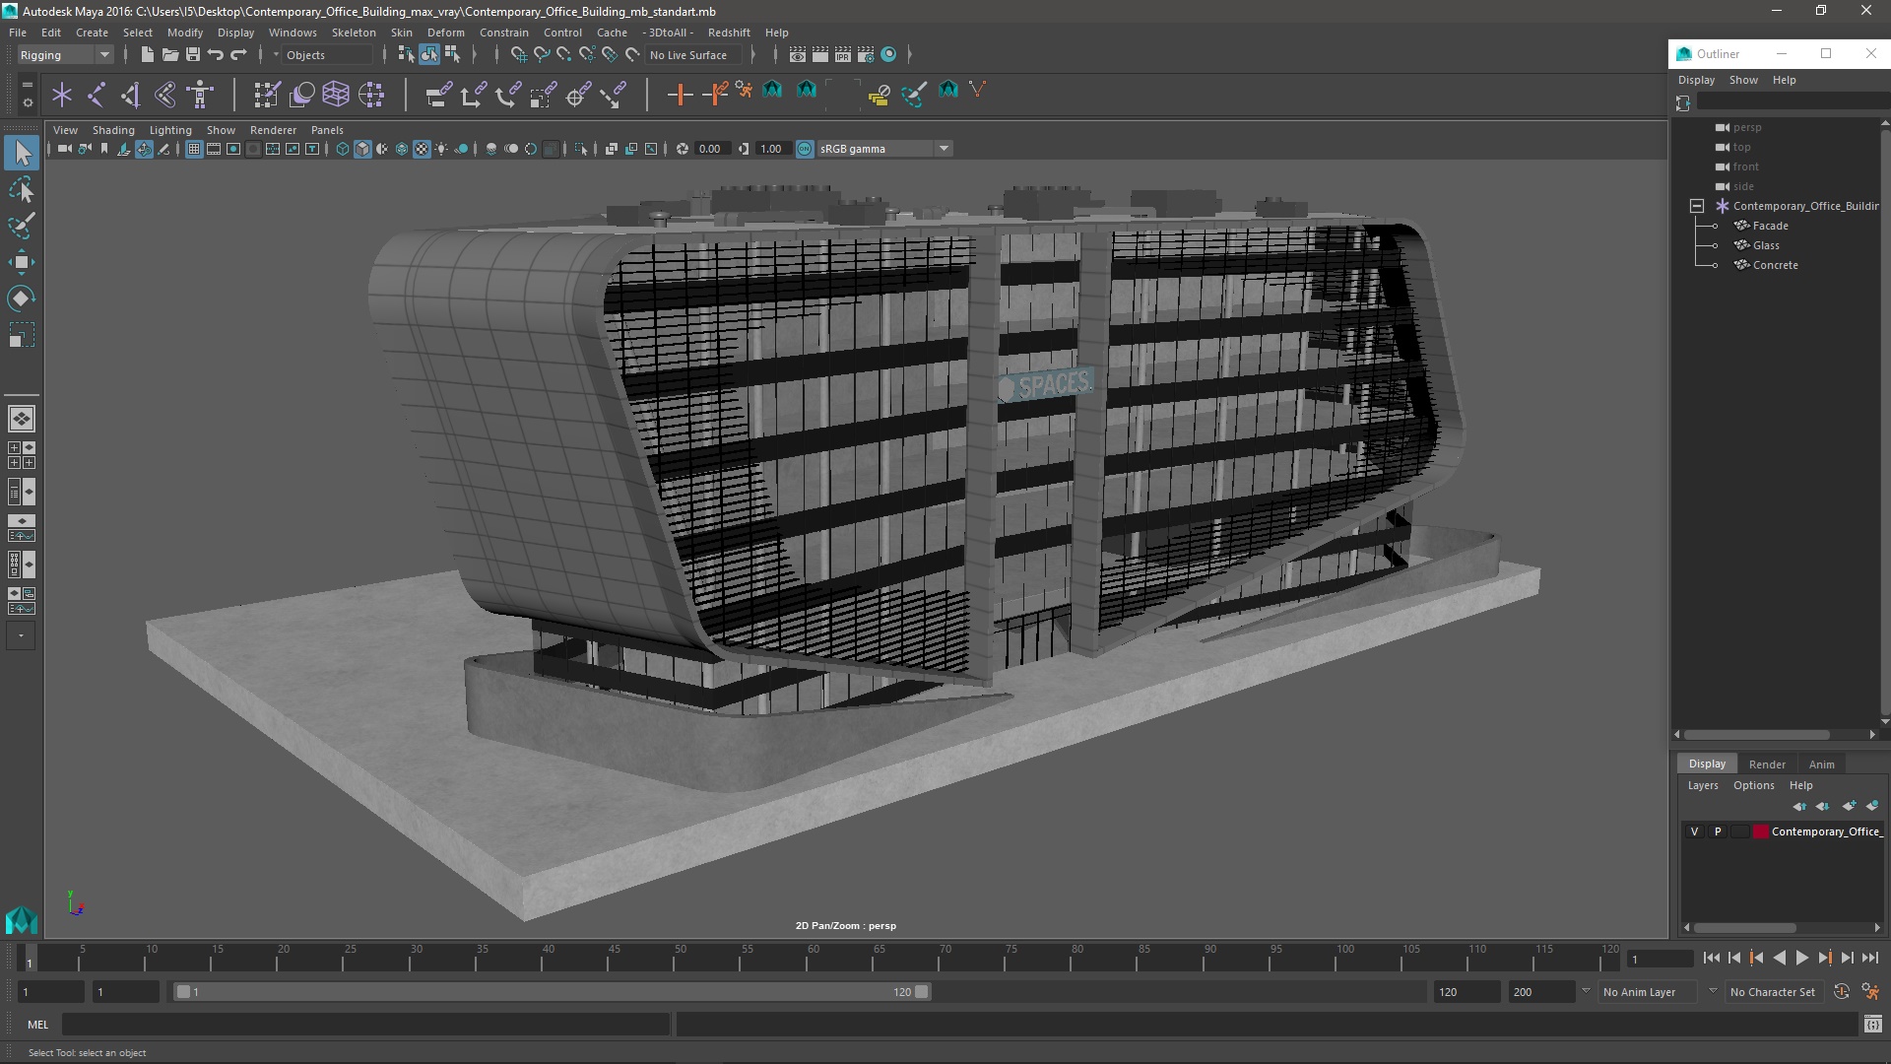1891x1064 pixels.
Task: Choose the Move tool
Action: point(22,262)
